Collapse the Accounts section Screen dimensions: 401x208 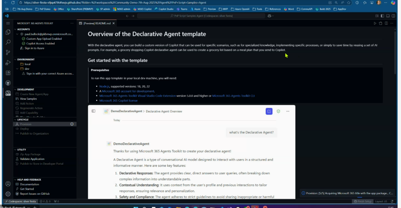(15, 29)
